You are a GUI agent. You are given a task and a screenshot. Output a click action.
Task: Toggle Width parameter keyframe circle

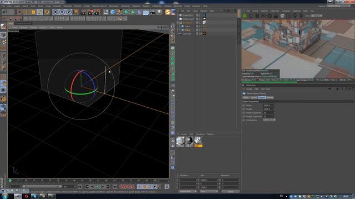pos(244,106)
